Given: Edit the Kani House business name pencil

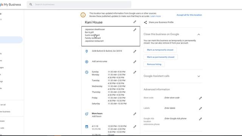Looking at the screenshot, I should [x=135, y=22].
